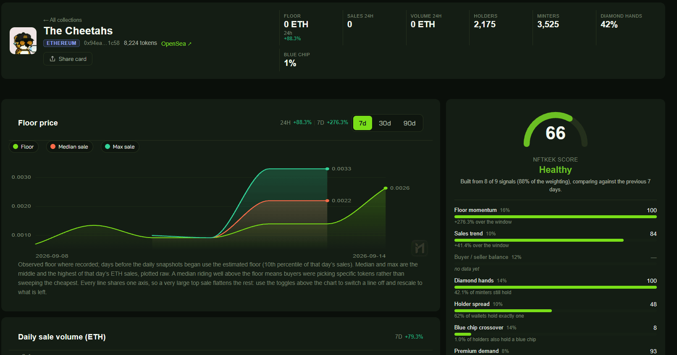677x355 pixels.
Task: Toggle the Floor line legend chip
Action: tap(24, 146)
